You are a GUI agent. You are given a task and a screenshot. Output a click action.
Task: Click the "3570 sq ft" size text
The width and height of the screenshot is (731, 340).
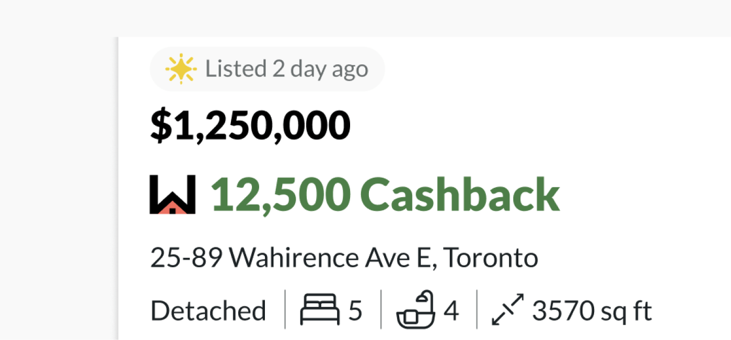tap(592, 311)
